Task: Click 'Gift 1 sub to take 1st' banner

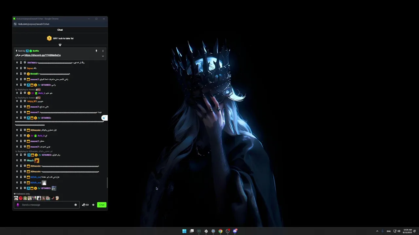Action: 60,39
